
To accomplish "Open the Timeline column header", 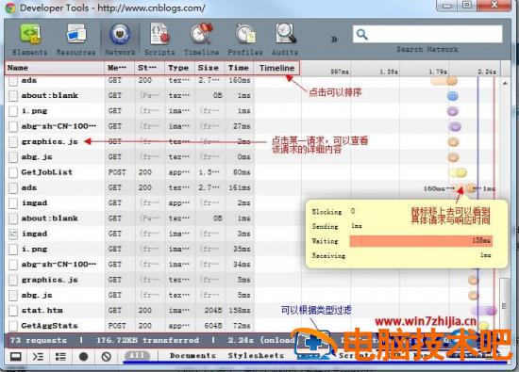I will [x=276, y=68].
